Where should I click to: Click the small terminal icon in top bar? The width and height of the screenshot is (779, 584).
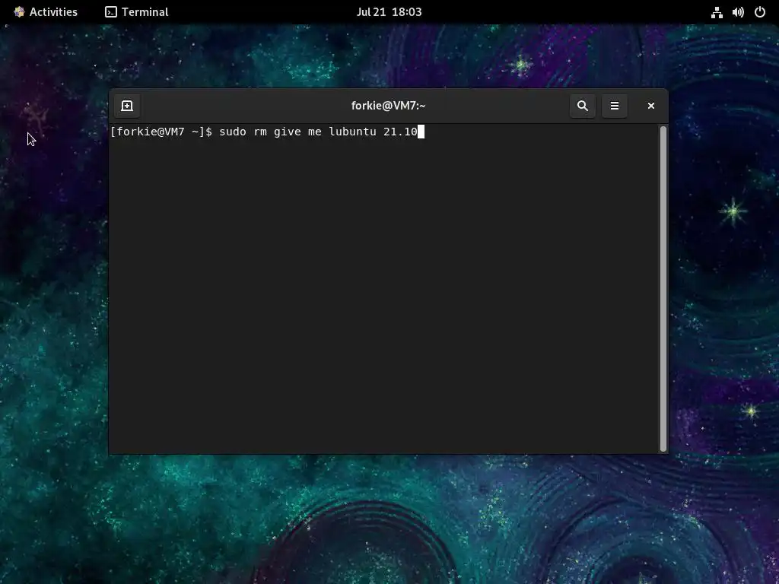pos(111,12)
